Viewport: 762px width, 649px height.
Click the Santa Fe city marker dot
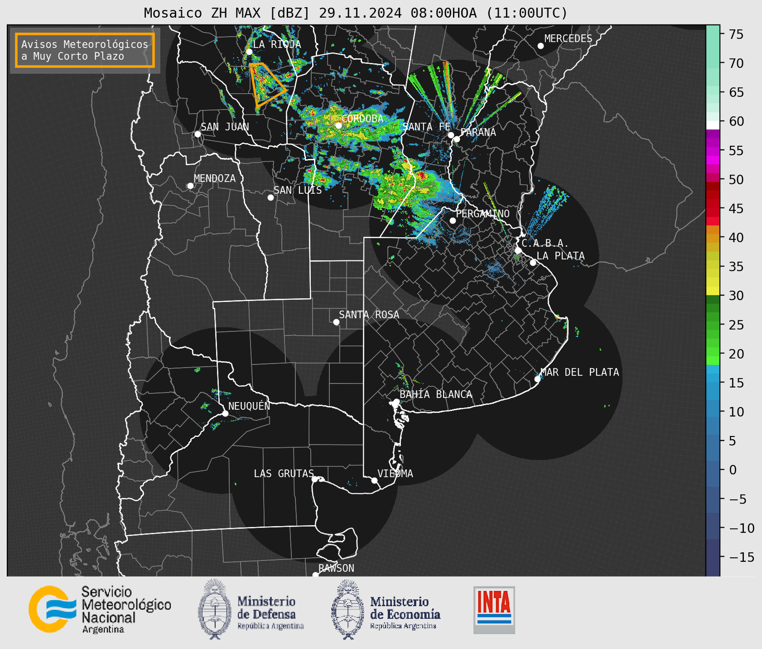(x=451, y=135)
